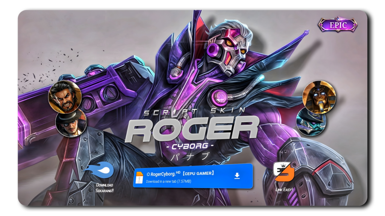Click the Link Easy! caption text
385x216 pixels.
click(284, 189)
